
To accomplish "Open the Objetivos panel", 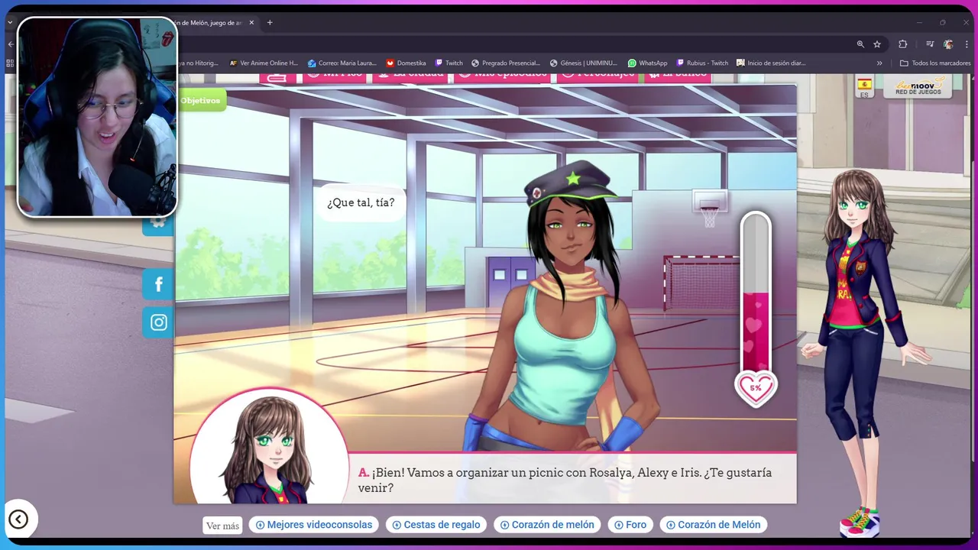I will [x=201, y=100].
